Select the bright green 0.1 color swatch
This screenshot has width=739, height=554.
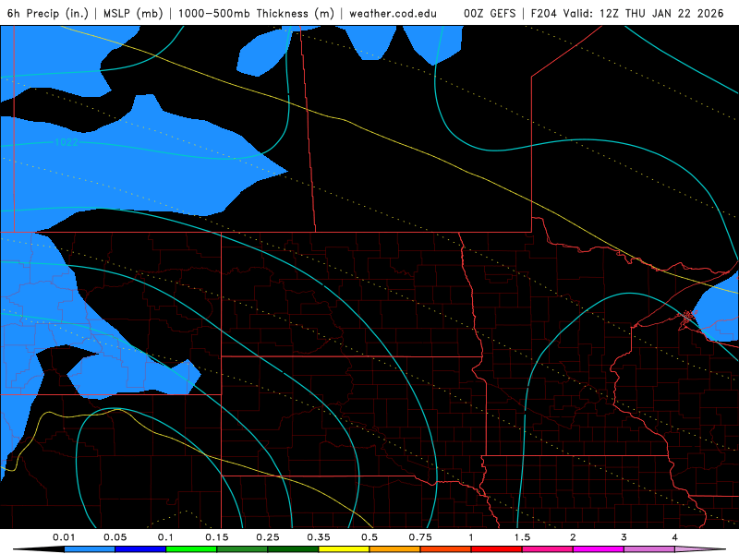[x=191, y=549]
